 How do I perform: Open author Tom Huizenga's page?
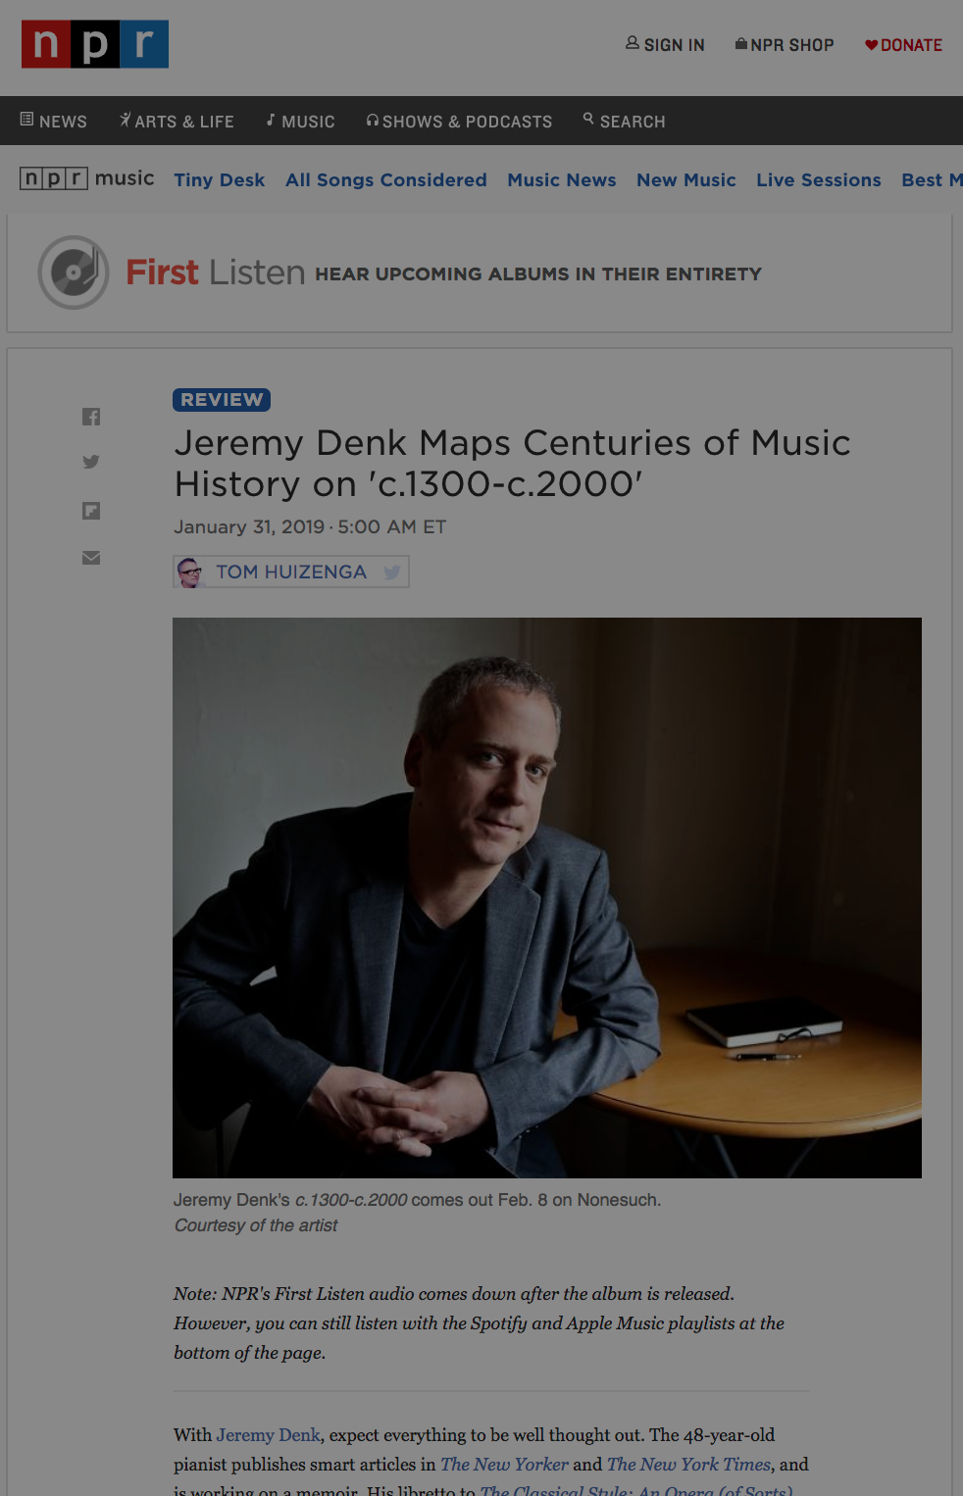coord(290,573)
